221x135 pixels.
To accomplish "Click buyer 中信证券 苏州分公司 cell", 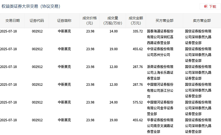I will point(160,52).
